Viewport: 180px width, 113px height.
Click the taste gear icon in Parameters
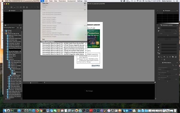click(159, 28)
